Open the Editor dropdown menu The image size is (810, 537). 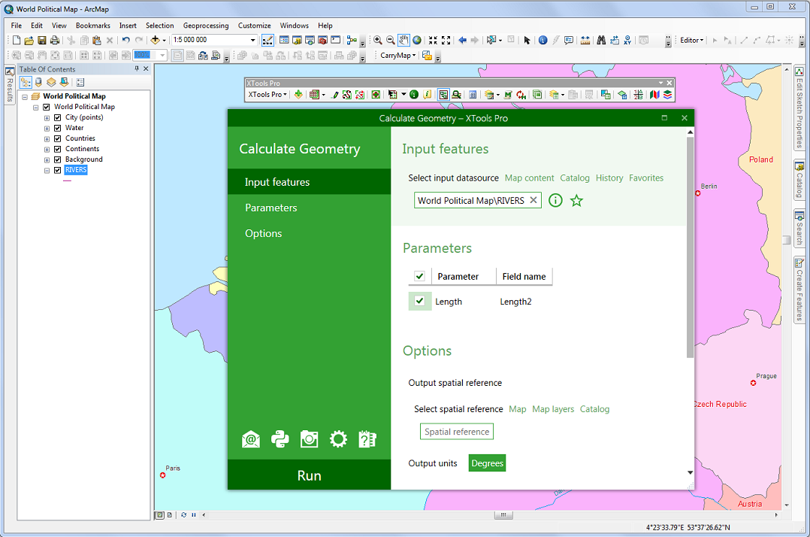pyautogui.click(x=692, y=41)
